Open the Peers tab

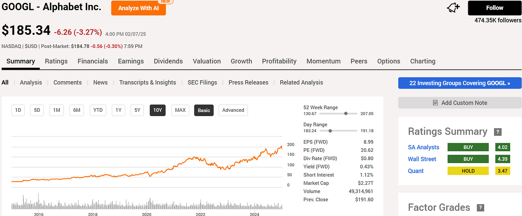359,61
